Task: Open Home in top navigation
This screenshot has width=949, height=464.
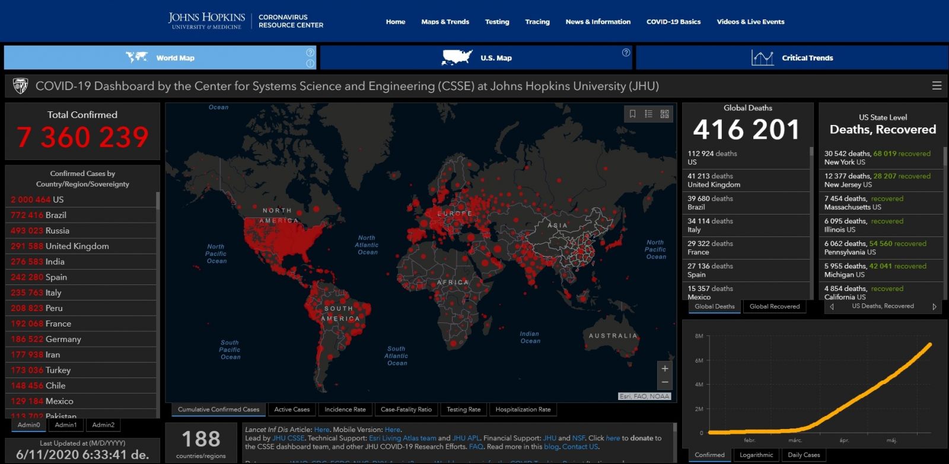Action: [x=396, y=22]
